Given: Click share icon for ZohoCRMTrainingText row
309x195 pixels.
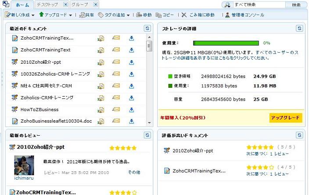Looking at the screenshot, I should [x=101, y=51].
